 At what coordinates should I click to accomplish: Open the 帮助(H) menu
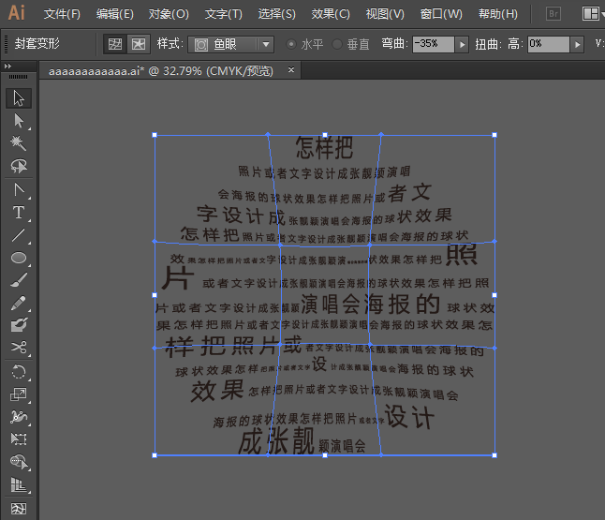[497, 14]
